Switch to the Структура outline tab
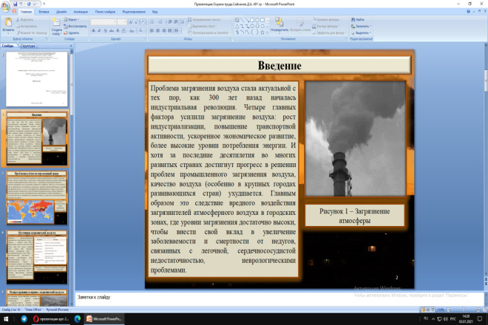The image size is (488, 325). coord(27,46)
